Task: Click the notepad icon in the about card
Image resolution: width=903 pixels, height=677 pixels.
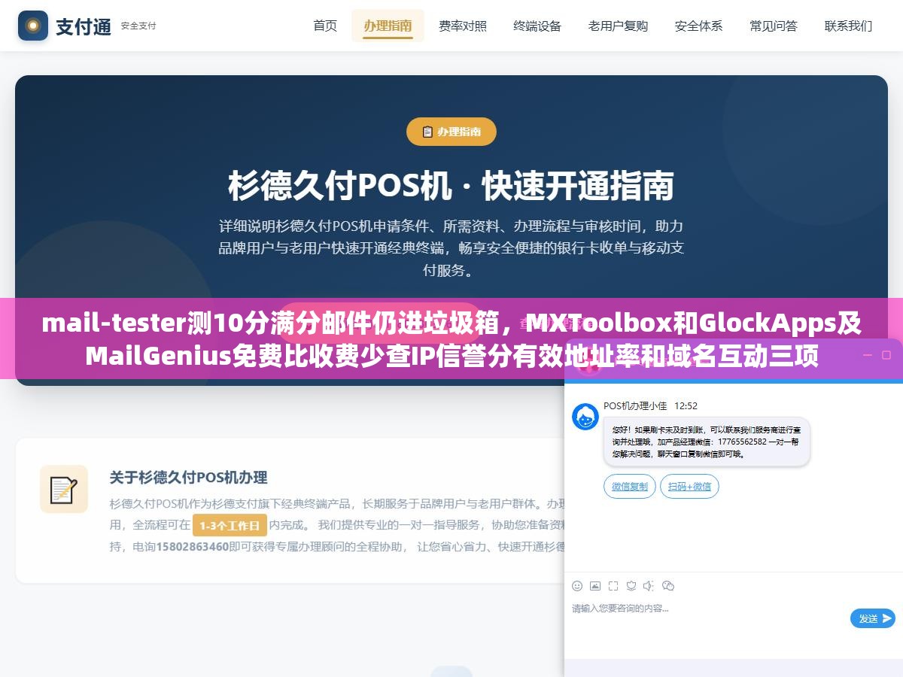Action: tap(64, 489)
